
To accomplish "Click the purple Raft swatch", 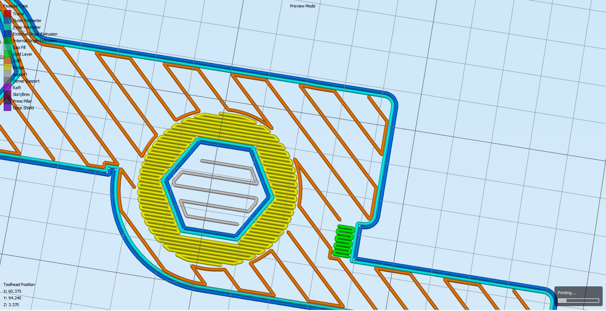I will coord(7,88).
